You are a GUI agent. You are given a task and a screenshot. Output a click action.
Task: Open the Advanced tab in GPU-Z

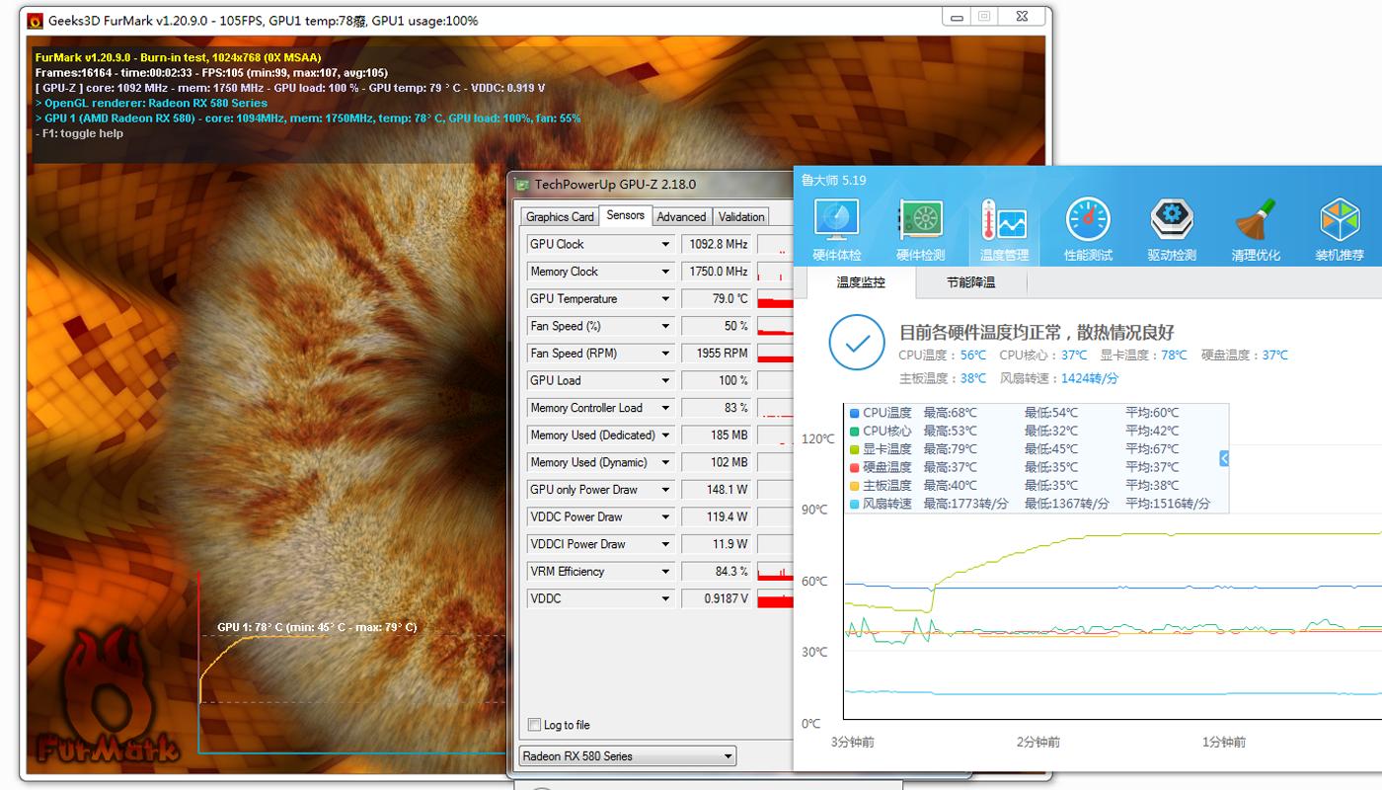pos(681,216)
